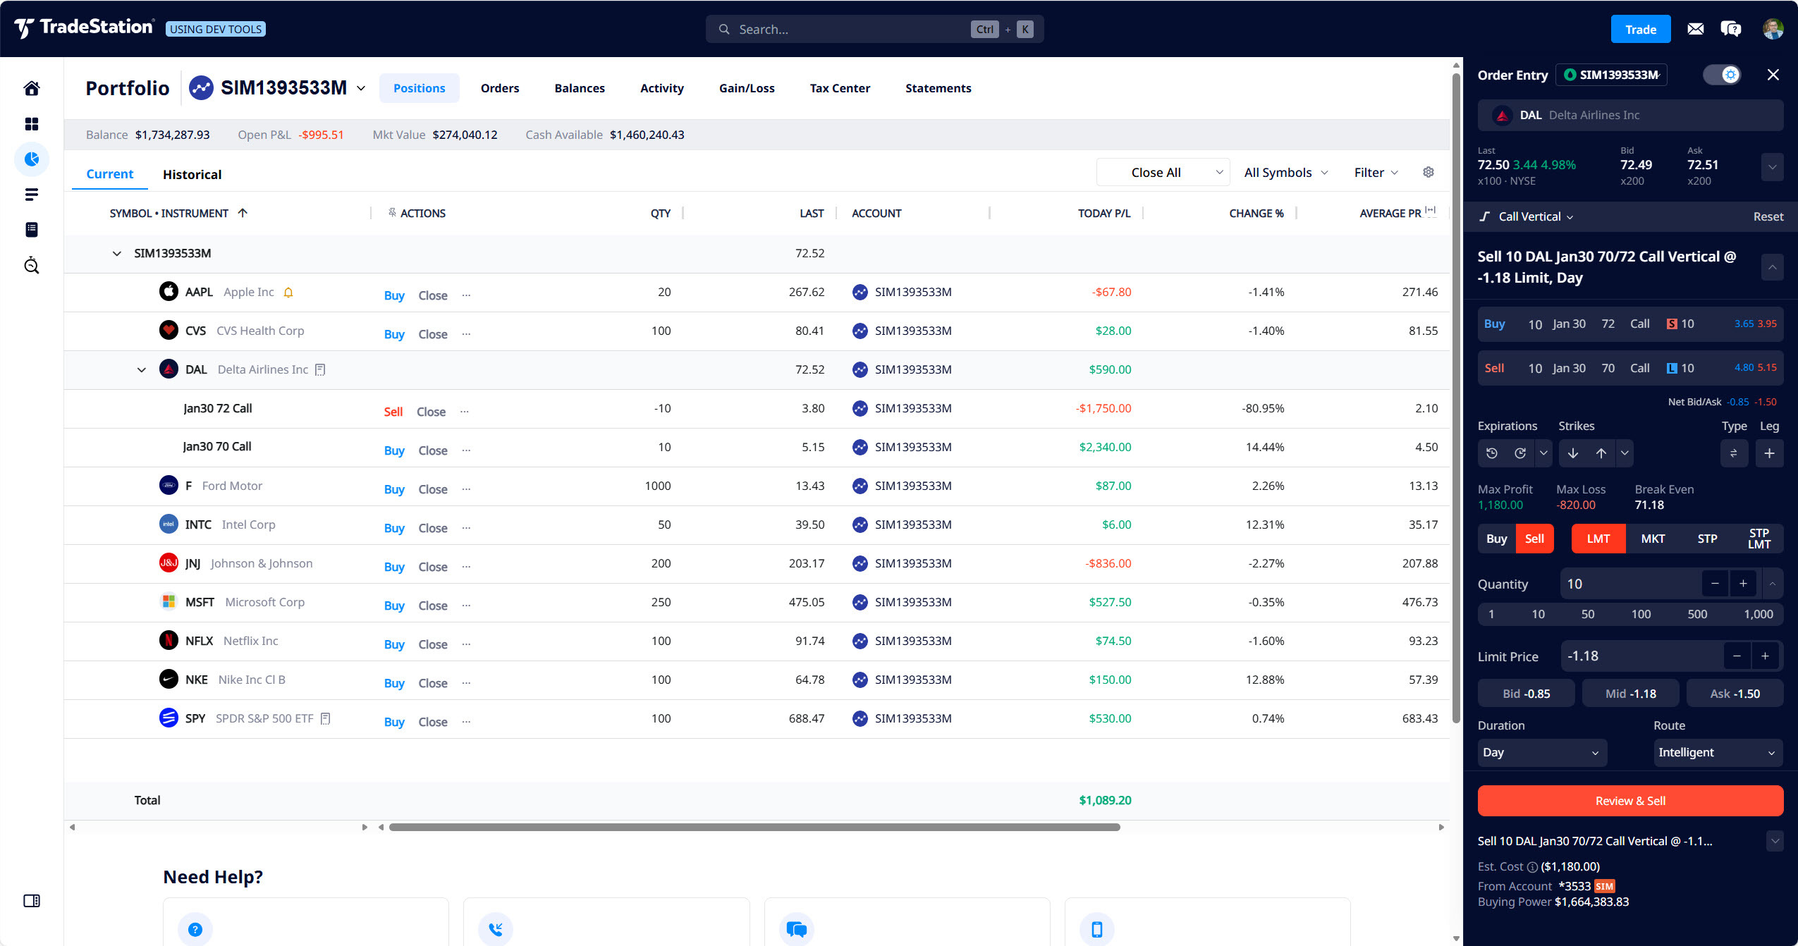1798x946 pixels.
Task: Click the Review & Sell button
Action: click(1629, 801)
